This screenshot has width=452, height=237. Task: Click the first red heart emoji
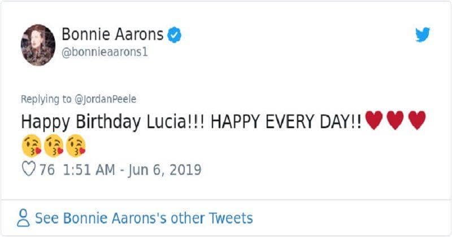tap(374, 121)
